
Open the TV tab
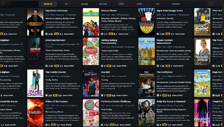coord(66,4)
